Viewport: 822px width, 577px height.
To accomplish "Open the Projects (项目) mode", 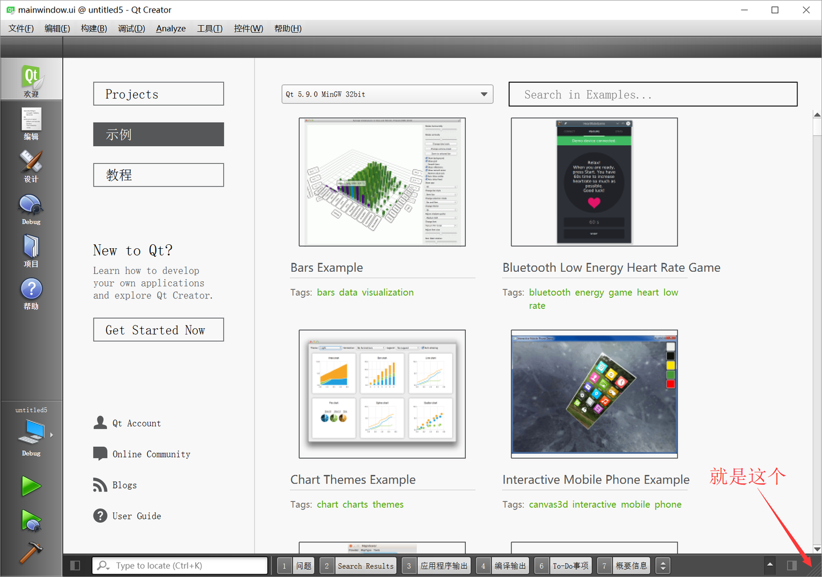I will 31,249.
